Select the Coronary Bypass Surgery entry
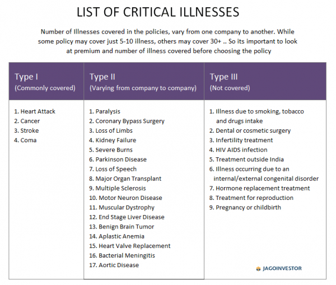The height and width of the screenshot is (285, 336). pos(127,122)
